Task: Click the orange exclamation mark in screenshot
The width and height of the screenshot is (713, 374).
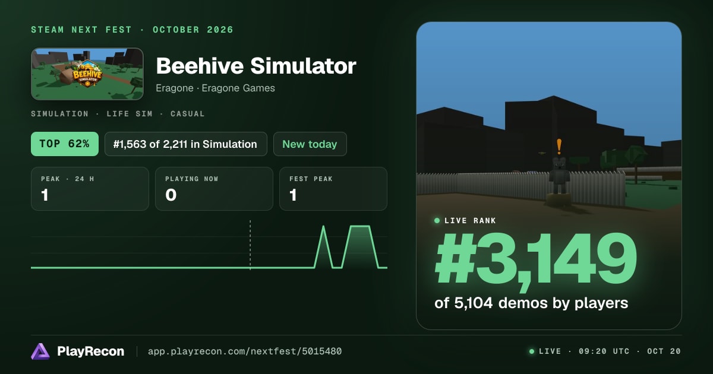Action: 559,146
